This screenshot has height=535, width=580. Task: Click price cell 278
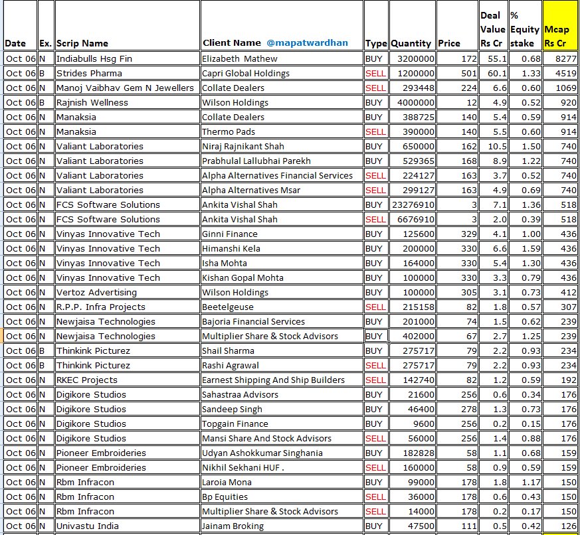458,409
